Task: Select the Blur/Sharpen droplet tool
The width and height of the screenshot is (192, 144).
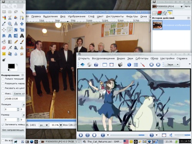Action: [16, 54]
